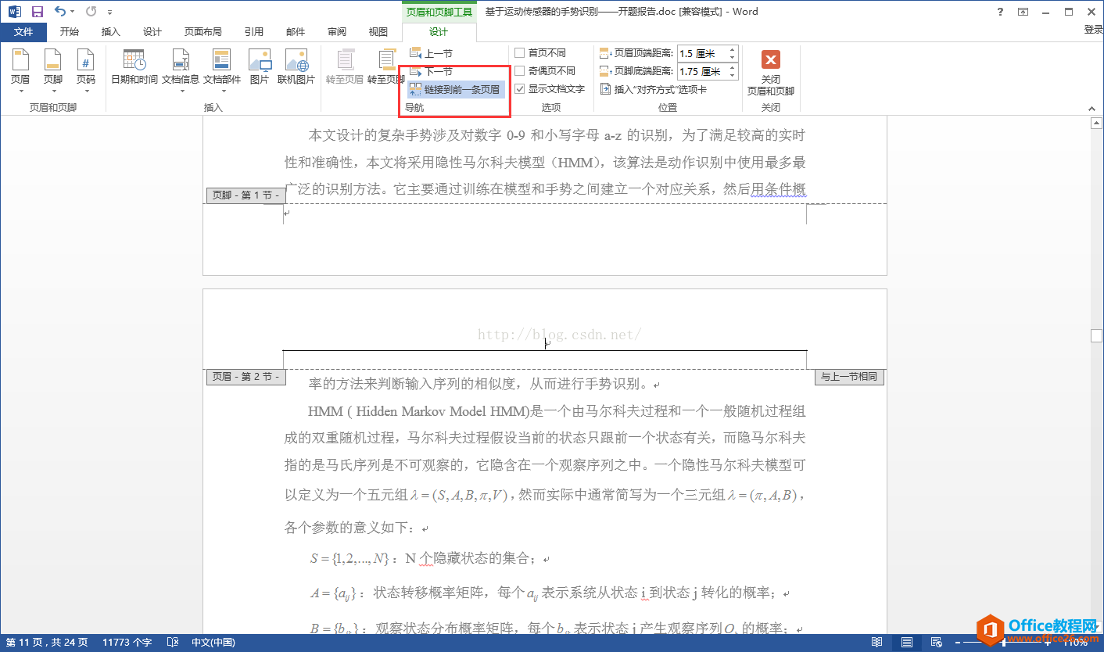
Task: Click the 页脚底端距离 value field
Action: (x=702, y=71)
